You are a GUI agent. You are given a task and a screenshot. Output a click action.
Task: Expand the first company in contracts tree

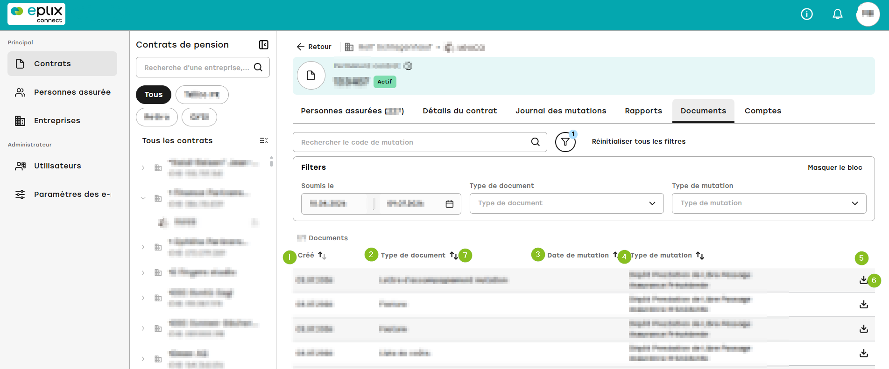(x=143, y=168)
